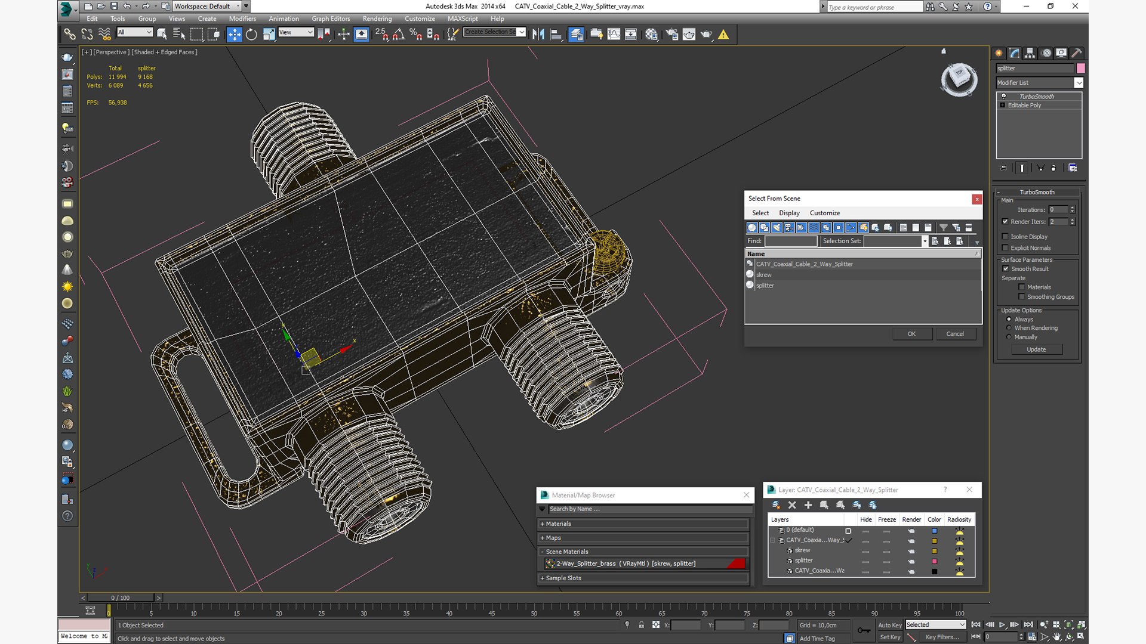Click the pink object color swatch
1146x644 pixels.
click(x=1080, y=68)
